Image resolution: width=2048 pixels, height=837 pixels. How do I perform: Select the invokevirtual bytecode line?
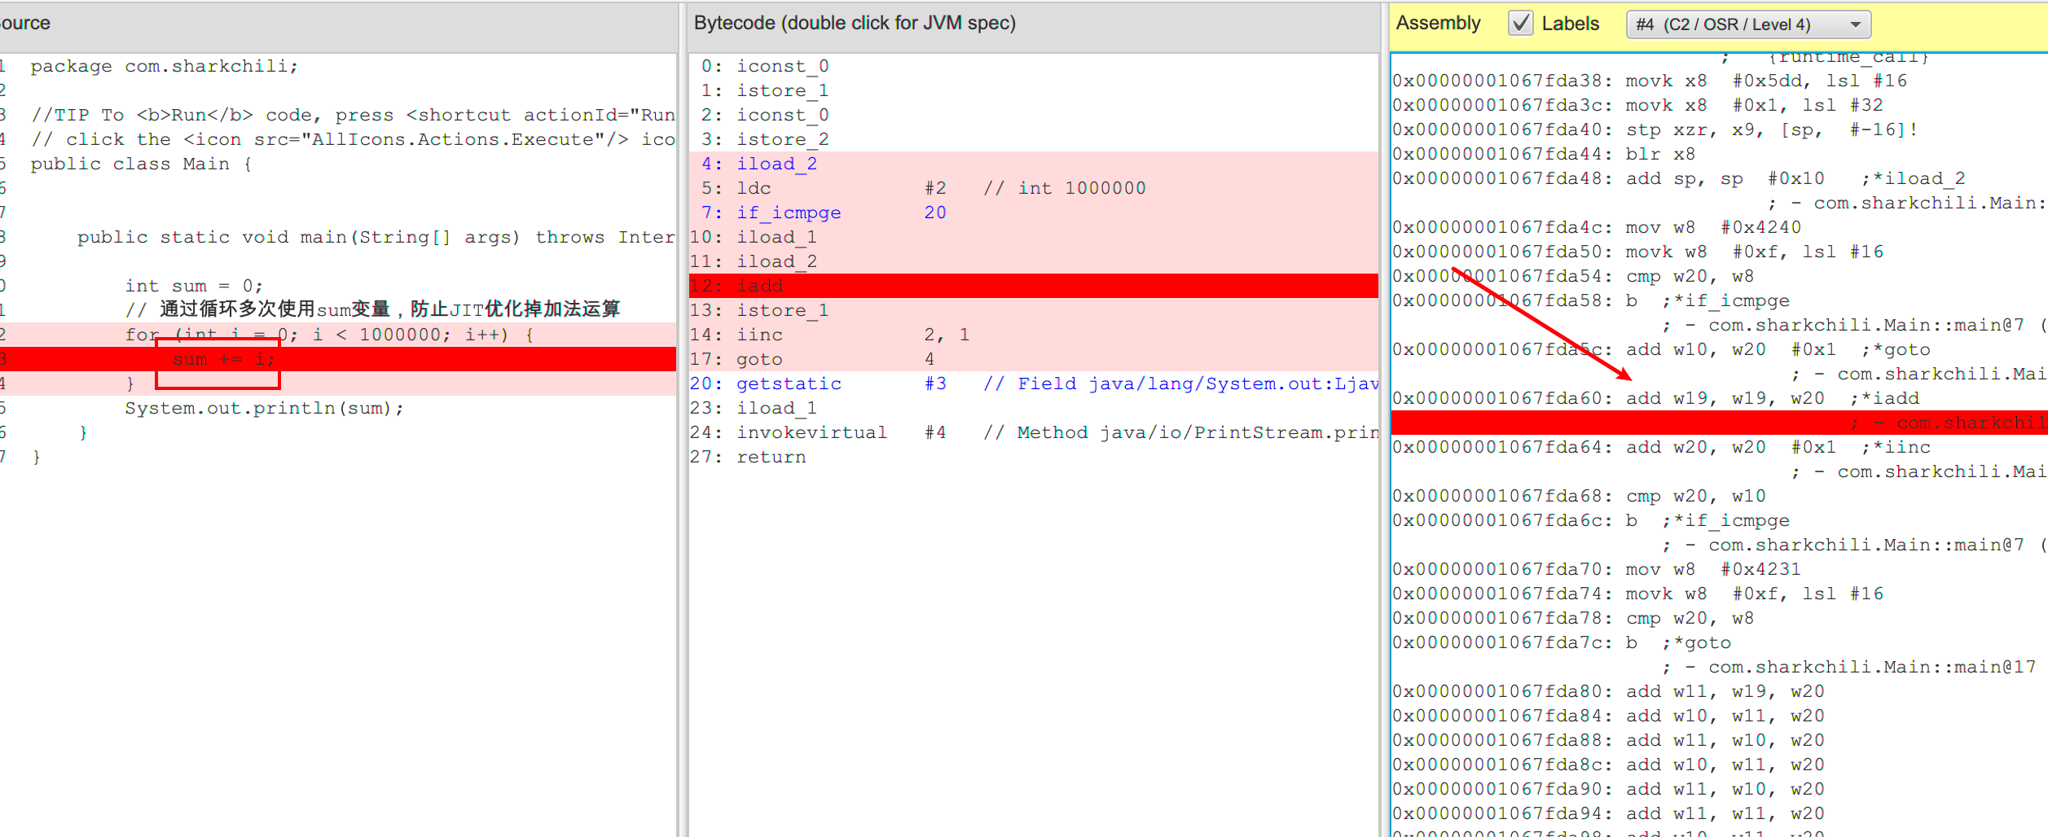(x=811, y=432)
